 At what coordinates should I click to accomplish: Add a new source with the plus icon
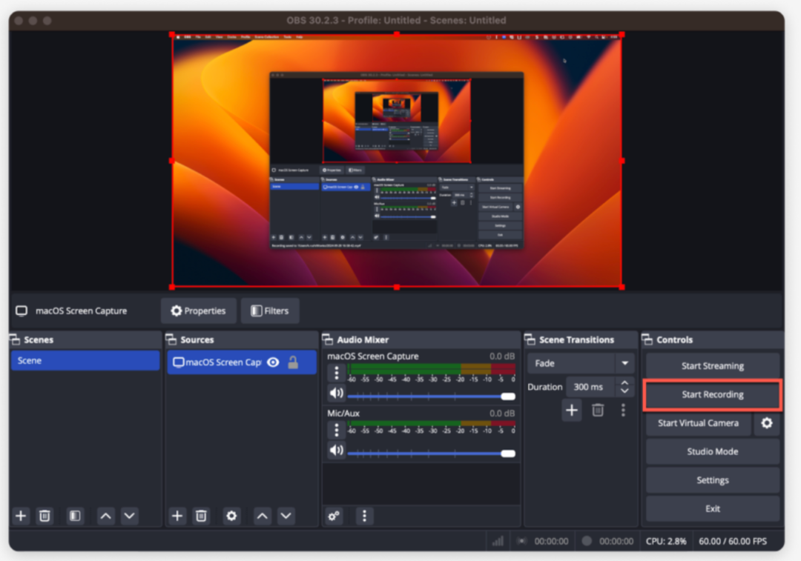(x=177, y=516)
